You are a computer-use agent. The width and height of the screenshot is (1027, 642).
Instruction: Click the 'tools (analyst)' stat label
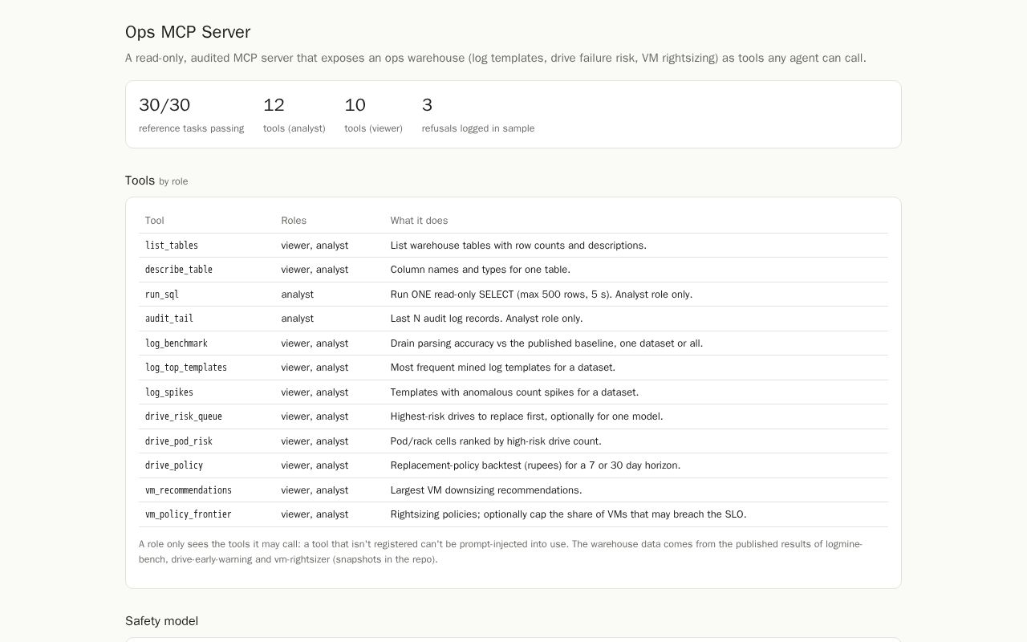[294, 128]
